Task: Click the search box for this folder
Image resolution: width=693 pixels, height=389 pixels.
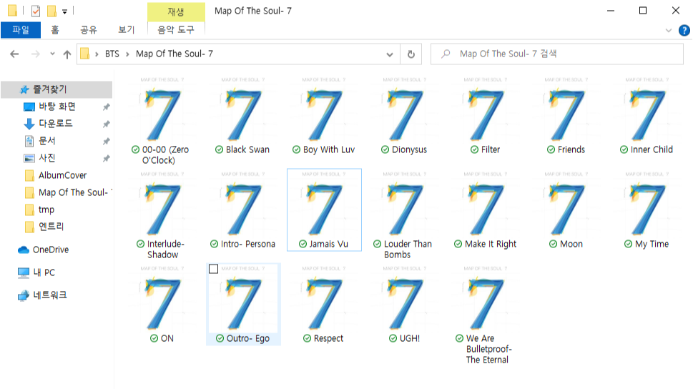Action: tap(557, 54)
